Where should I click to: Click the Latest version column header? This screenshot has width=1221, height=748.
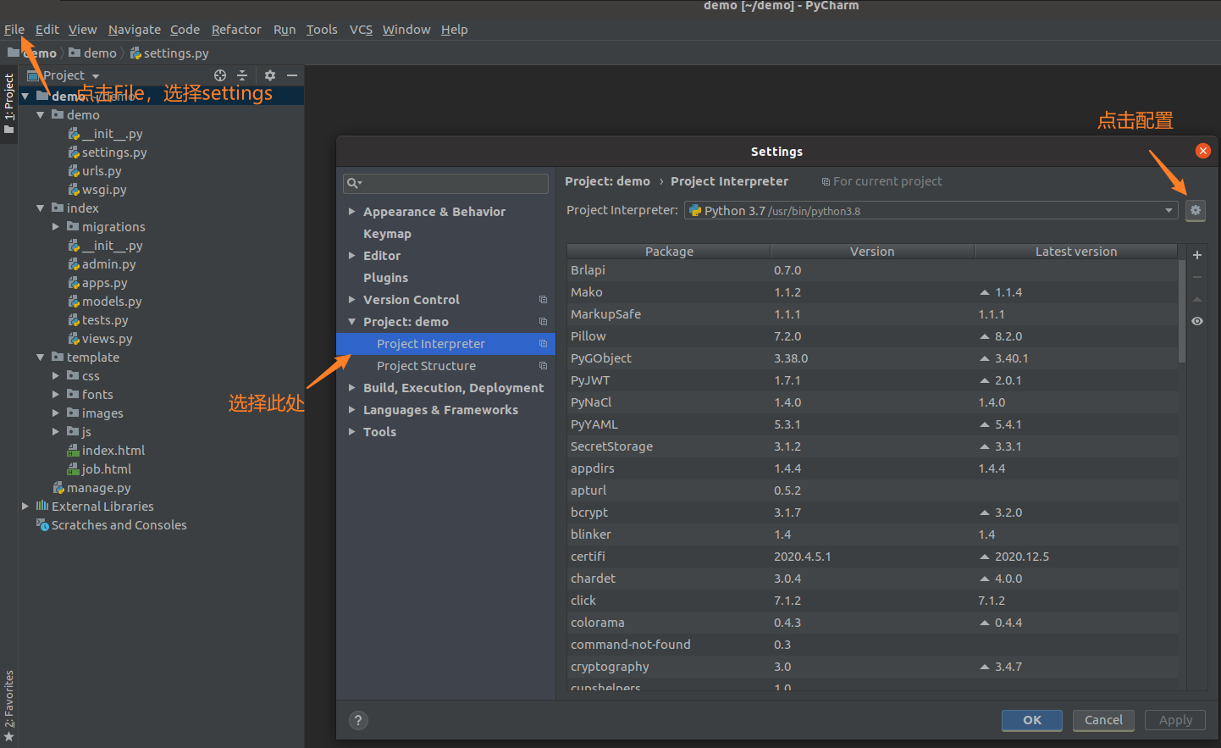(1075, 252)
